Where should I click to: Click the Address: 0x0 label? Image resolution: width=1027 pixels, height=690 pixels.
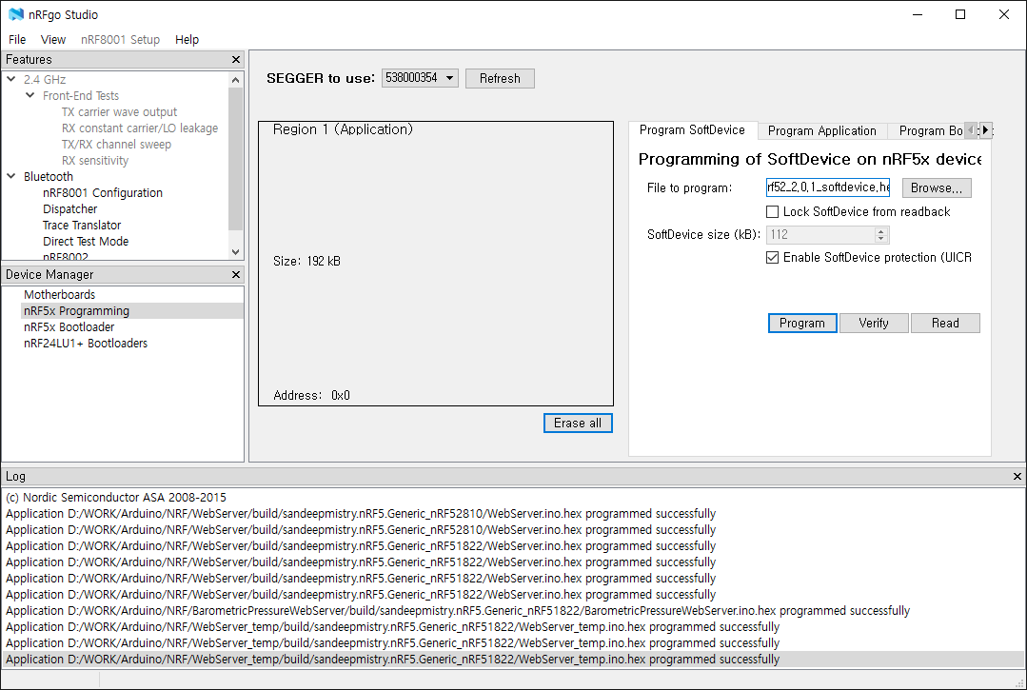(x=312, y=395)
